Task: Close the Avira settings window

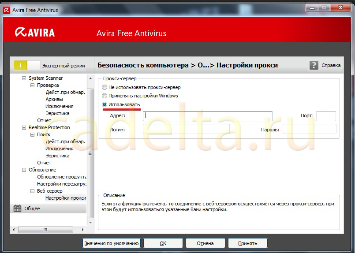Action: (340, 8)
